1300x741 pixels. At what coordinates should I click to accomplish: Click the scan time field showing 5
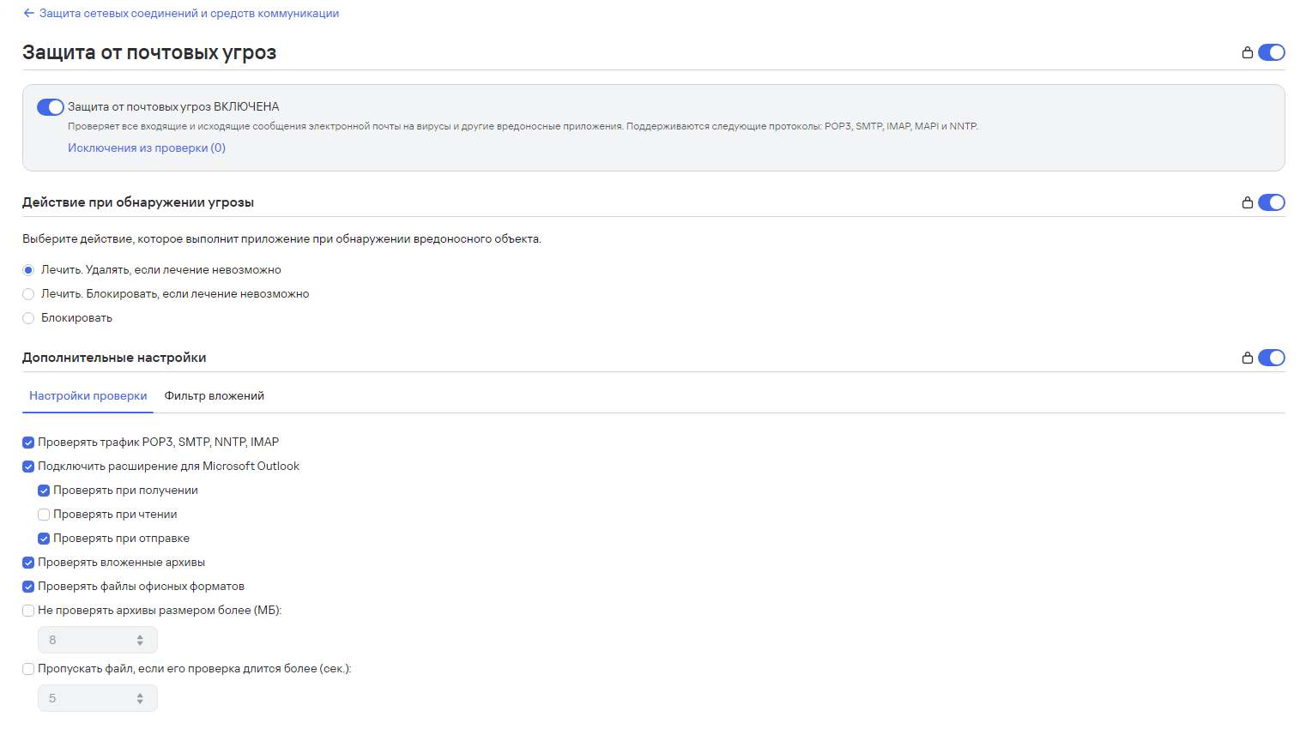[98, 698]
